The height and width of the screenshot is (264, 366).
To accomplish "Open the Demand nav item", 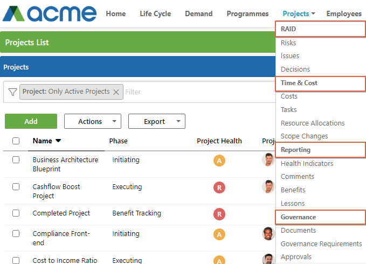I will tap(199, 14).
